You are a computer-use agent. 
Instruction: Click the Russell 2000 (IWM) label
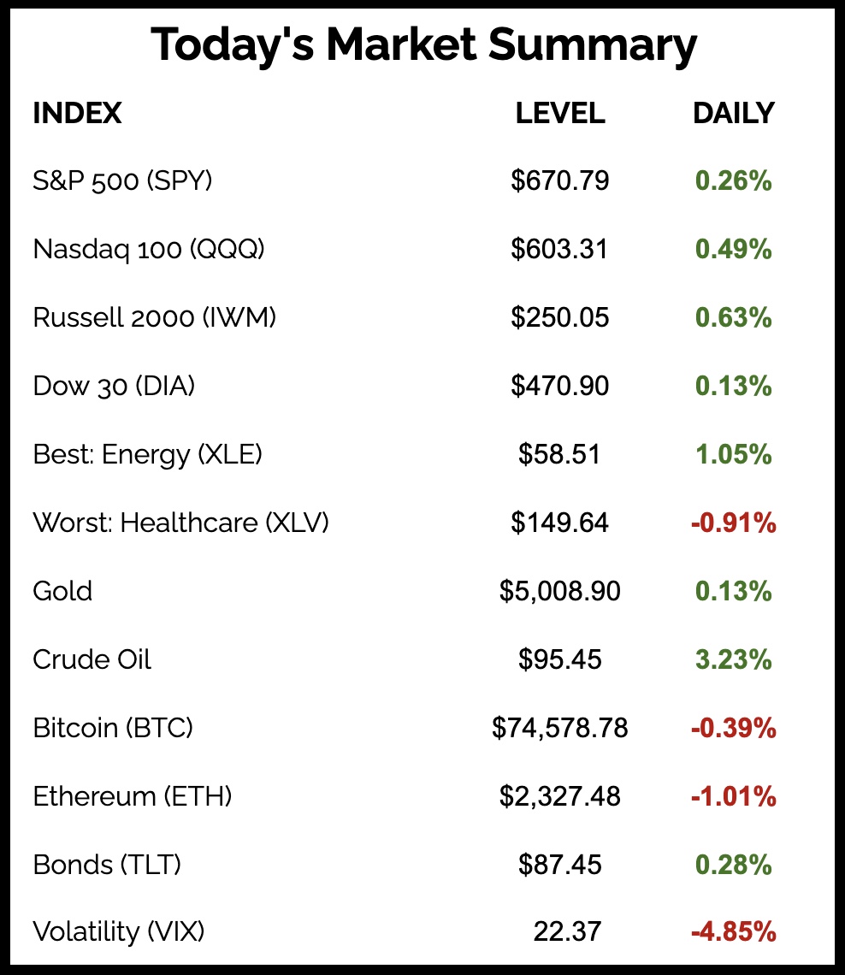(x=155, y=317)
